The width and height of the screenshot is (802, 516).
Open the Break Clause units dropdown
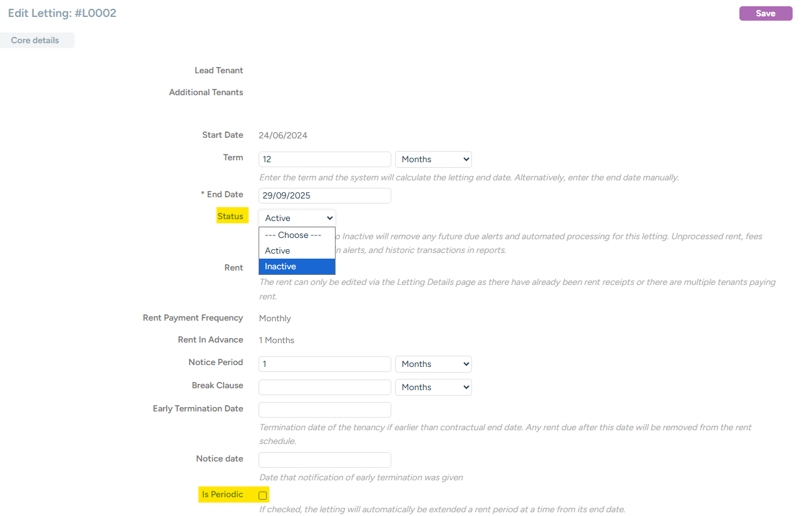pos(433,387)
